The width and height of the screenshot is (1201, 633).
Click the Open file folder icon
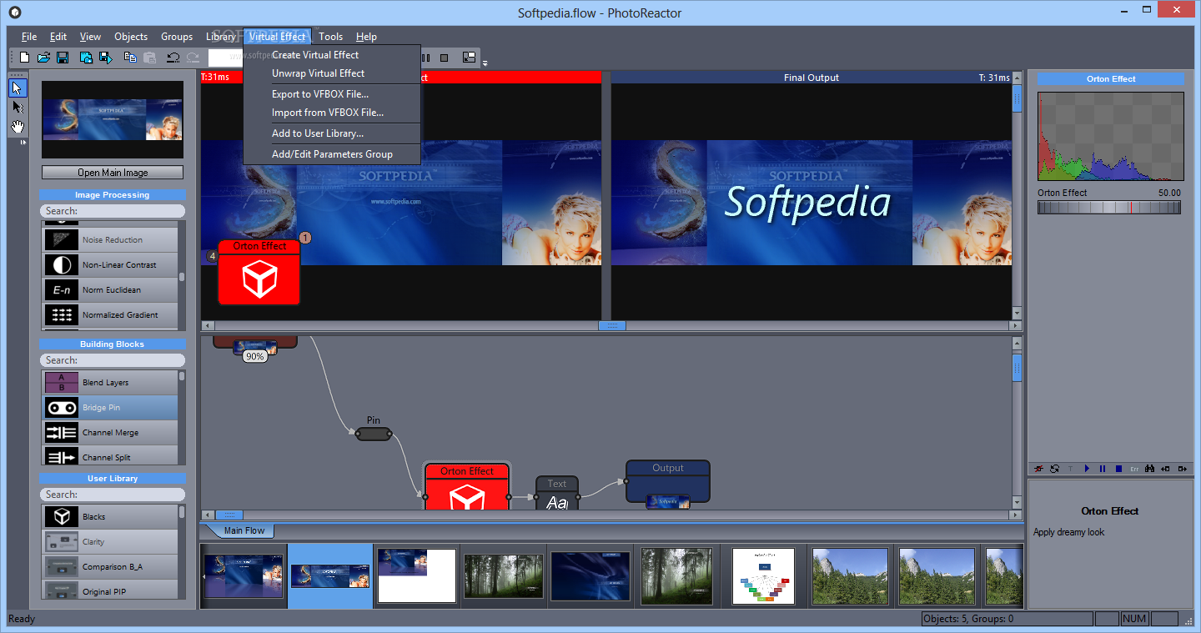click(x=43, y=58)
